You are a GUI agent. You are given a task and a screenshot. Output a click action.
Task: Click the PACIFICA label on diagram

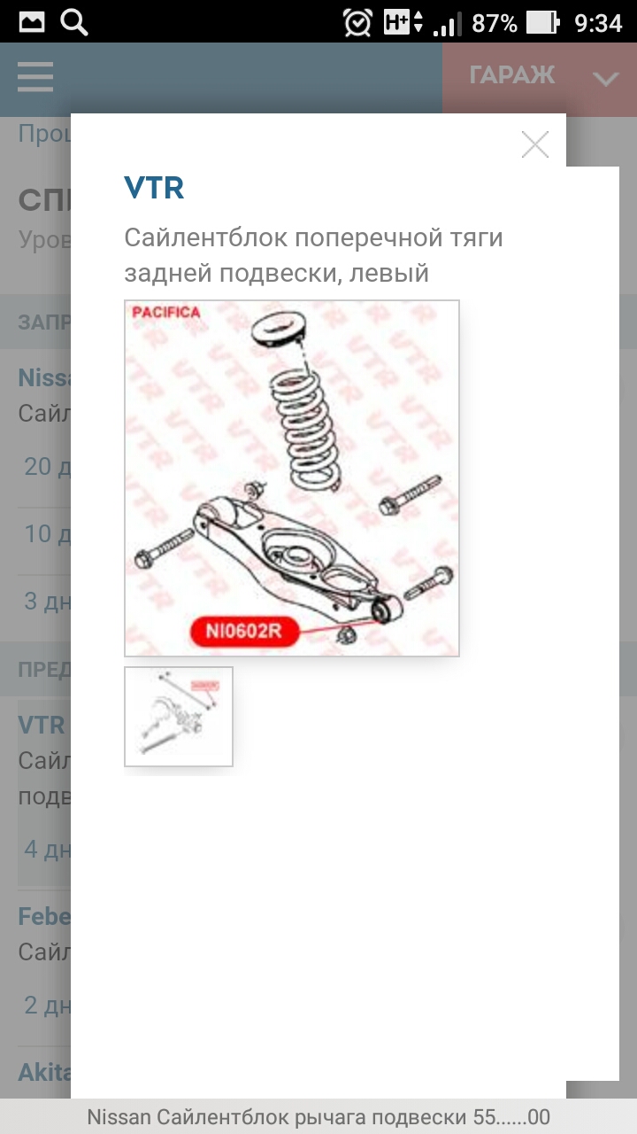pos(166,312)
